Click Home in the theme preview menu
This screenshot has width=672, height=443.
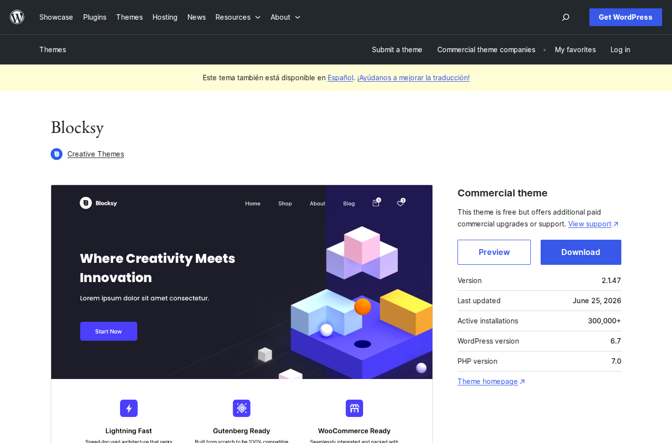click(253, 203)
